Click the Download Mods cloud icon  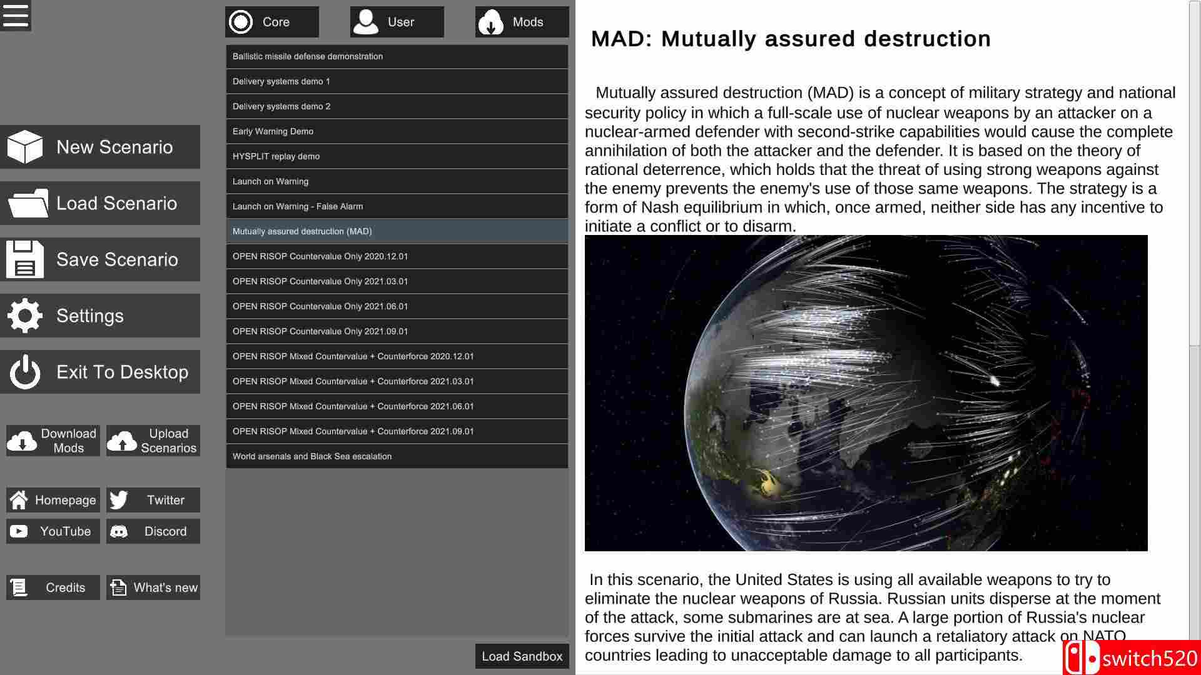[x=23, y=441]
